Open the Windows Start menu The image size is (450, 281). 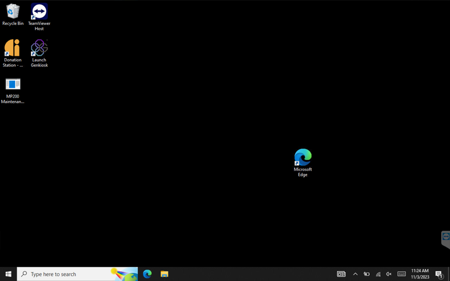click(8, 274)
